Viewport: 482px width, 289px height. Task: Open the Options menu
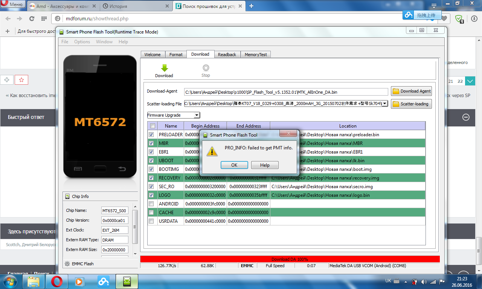coord(82,42)
